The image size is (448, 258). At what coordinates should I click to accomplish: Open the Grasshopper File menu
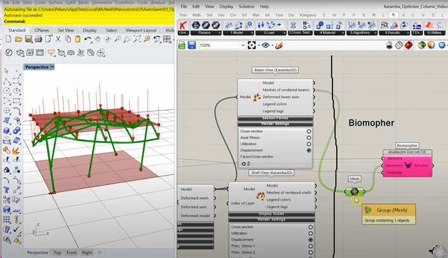coord(184,6)
